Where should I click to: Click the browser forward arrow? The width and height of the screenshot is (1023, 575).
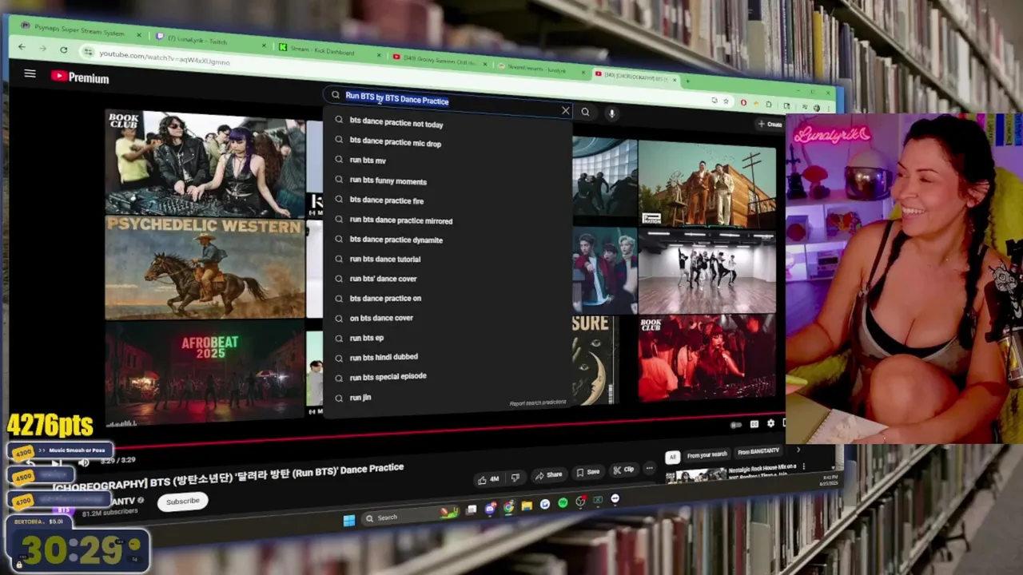coord(42,48)
